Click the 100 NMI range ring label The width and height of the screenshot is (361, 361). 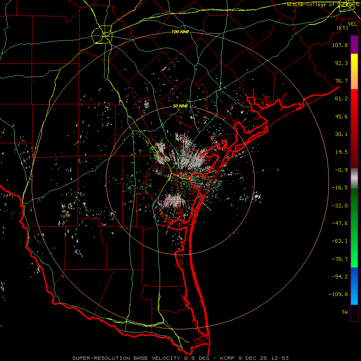[180, 32]
